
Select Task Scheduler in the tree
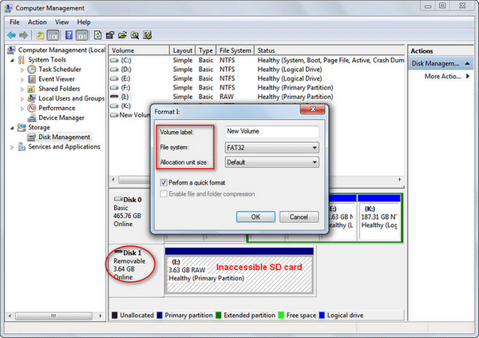[60, 70]
